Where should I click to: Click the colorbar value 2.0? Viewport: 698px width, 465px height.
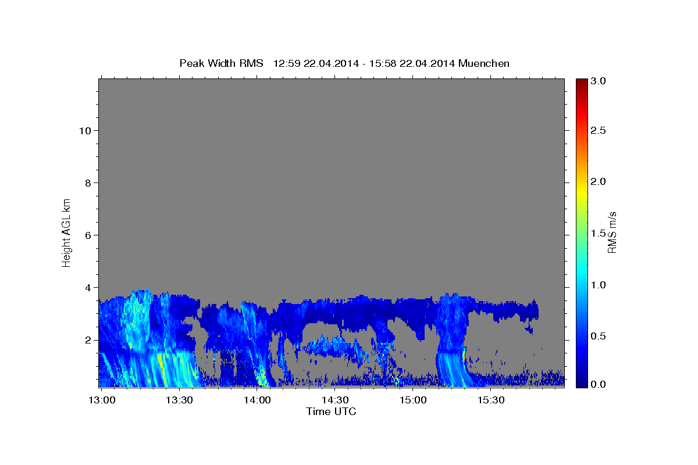coord(599,181)
